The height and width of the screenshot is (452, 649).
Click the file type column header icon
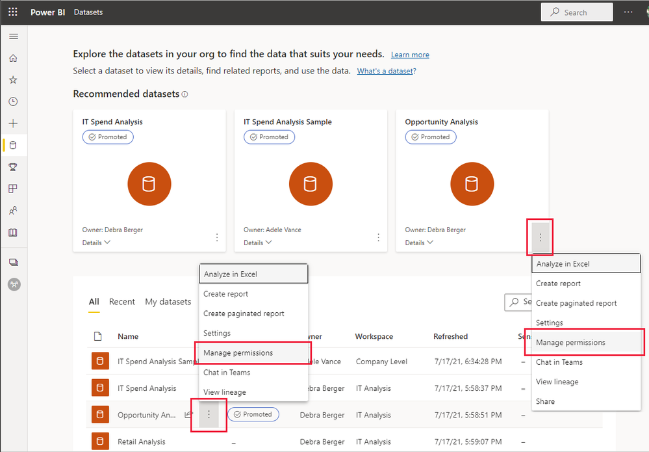[97, 336]
